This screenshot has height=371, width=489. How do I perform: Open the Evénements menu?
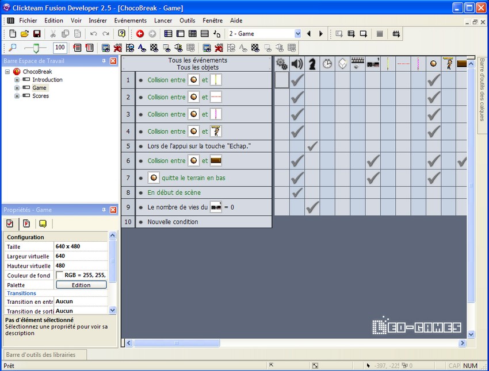(131, 21)
